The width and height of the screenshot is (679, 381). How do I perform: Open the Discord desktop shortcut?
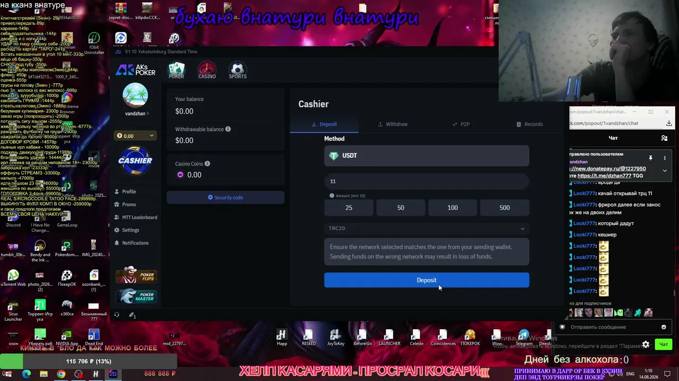(x=13, y=218)
